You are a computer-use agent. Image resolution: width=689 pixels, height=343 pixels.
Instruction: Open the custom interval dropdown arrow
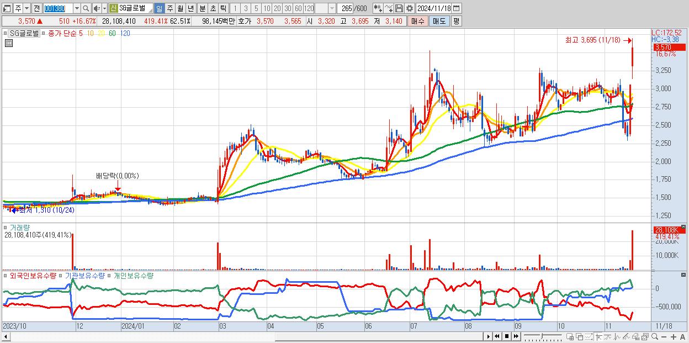click(x=332, y=8)
